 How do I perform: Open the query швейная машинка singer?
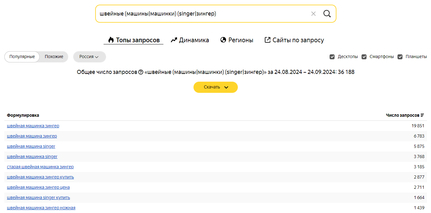[x=32, y=156]
